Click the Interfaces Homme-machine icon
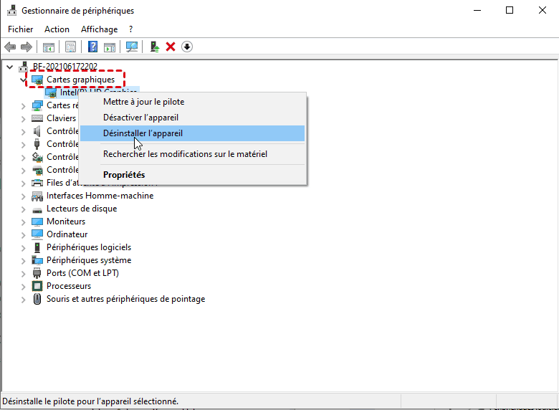Viewport: 559px width, 410px height. coord(37,196)
